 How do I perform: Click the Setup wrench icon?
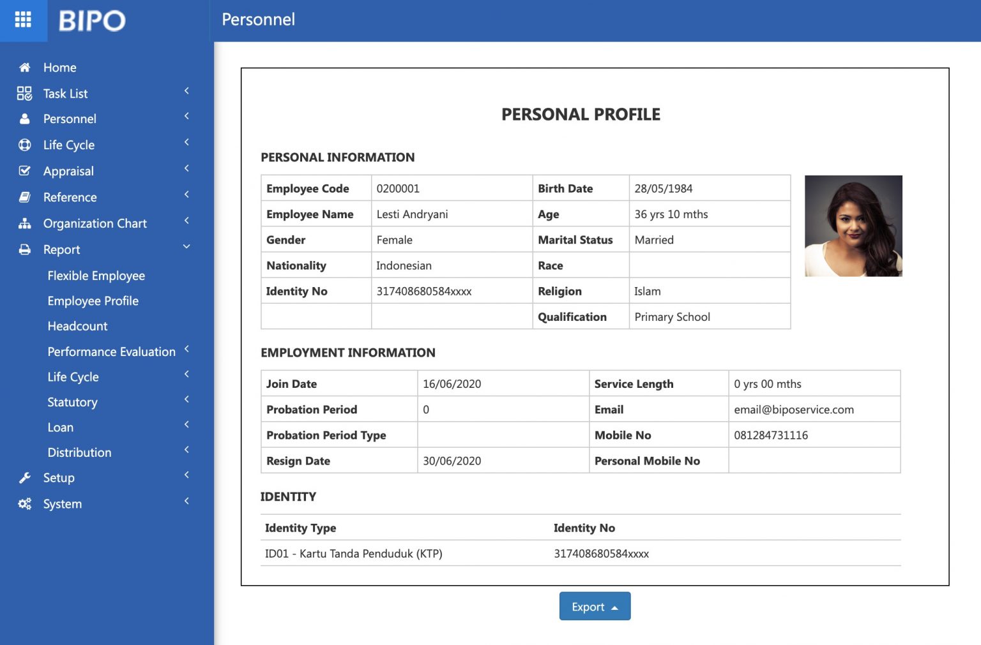click(24, 478)
